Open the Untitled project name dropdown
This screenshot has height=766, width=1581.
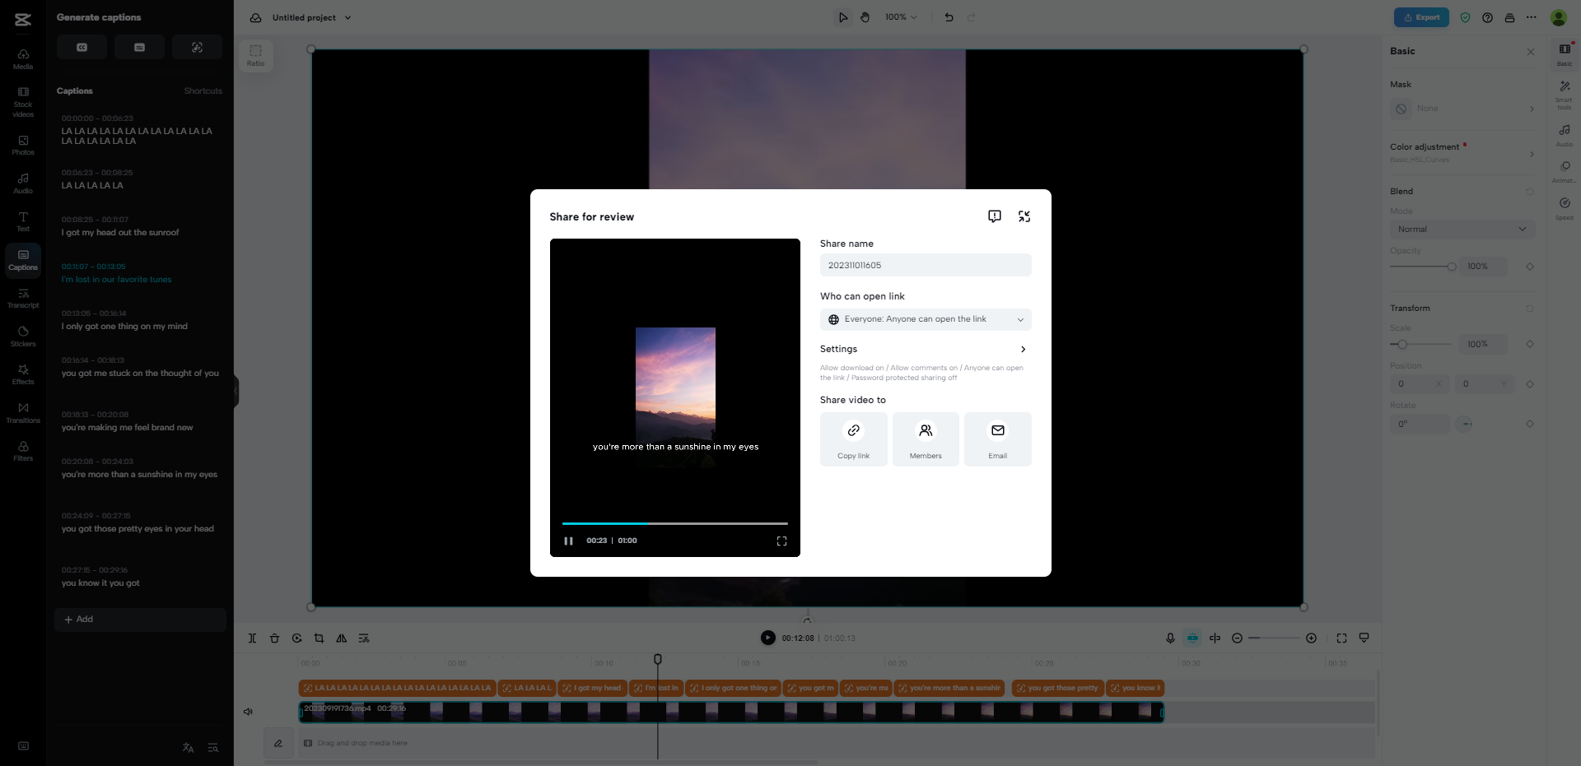tap(312, 17)
